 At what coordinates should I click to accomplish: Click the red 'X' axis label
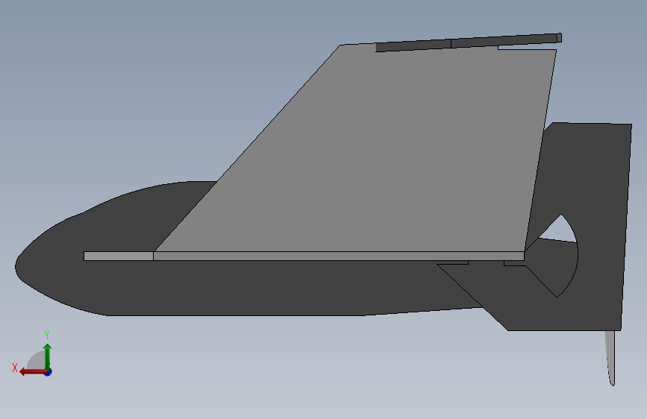click(x=15, y=368)
